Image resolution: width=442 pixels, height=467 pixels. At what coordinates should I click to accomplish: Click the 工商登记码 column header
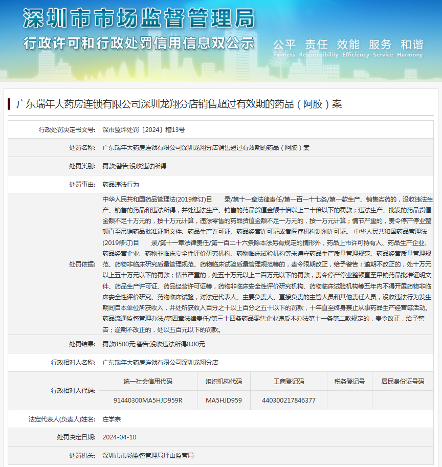(289, 382)
